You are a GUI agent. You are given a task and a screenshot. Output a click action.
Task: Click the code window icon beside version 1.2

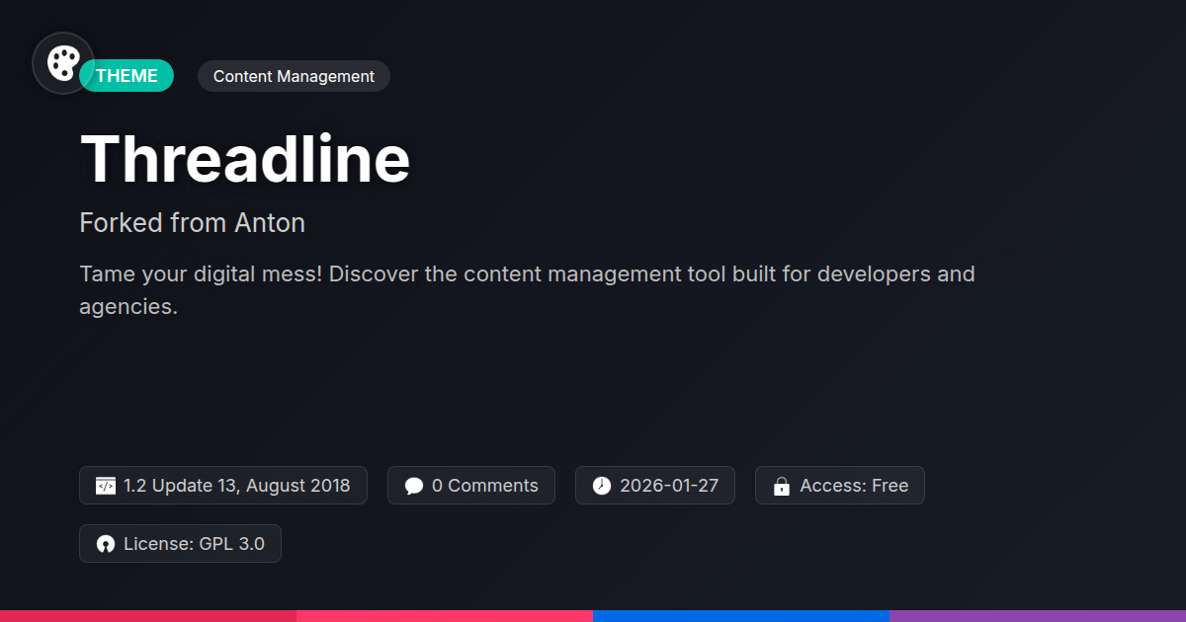coord(105,486)
